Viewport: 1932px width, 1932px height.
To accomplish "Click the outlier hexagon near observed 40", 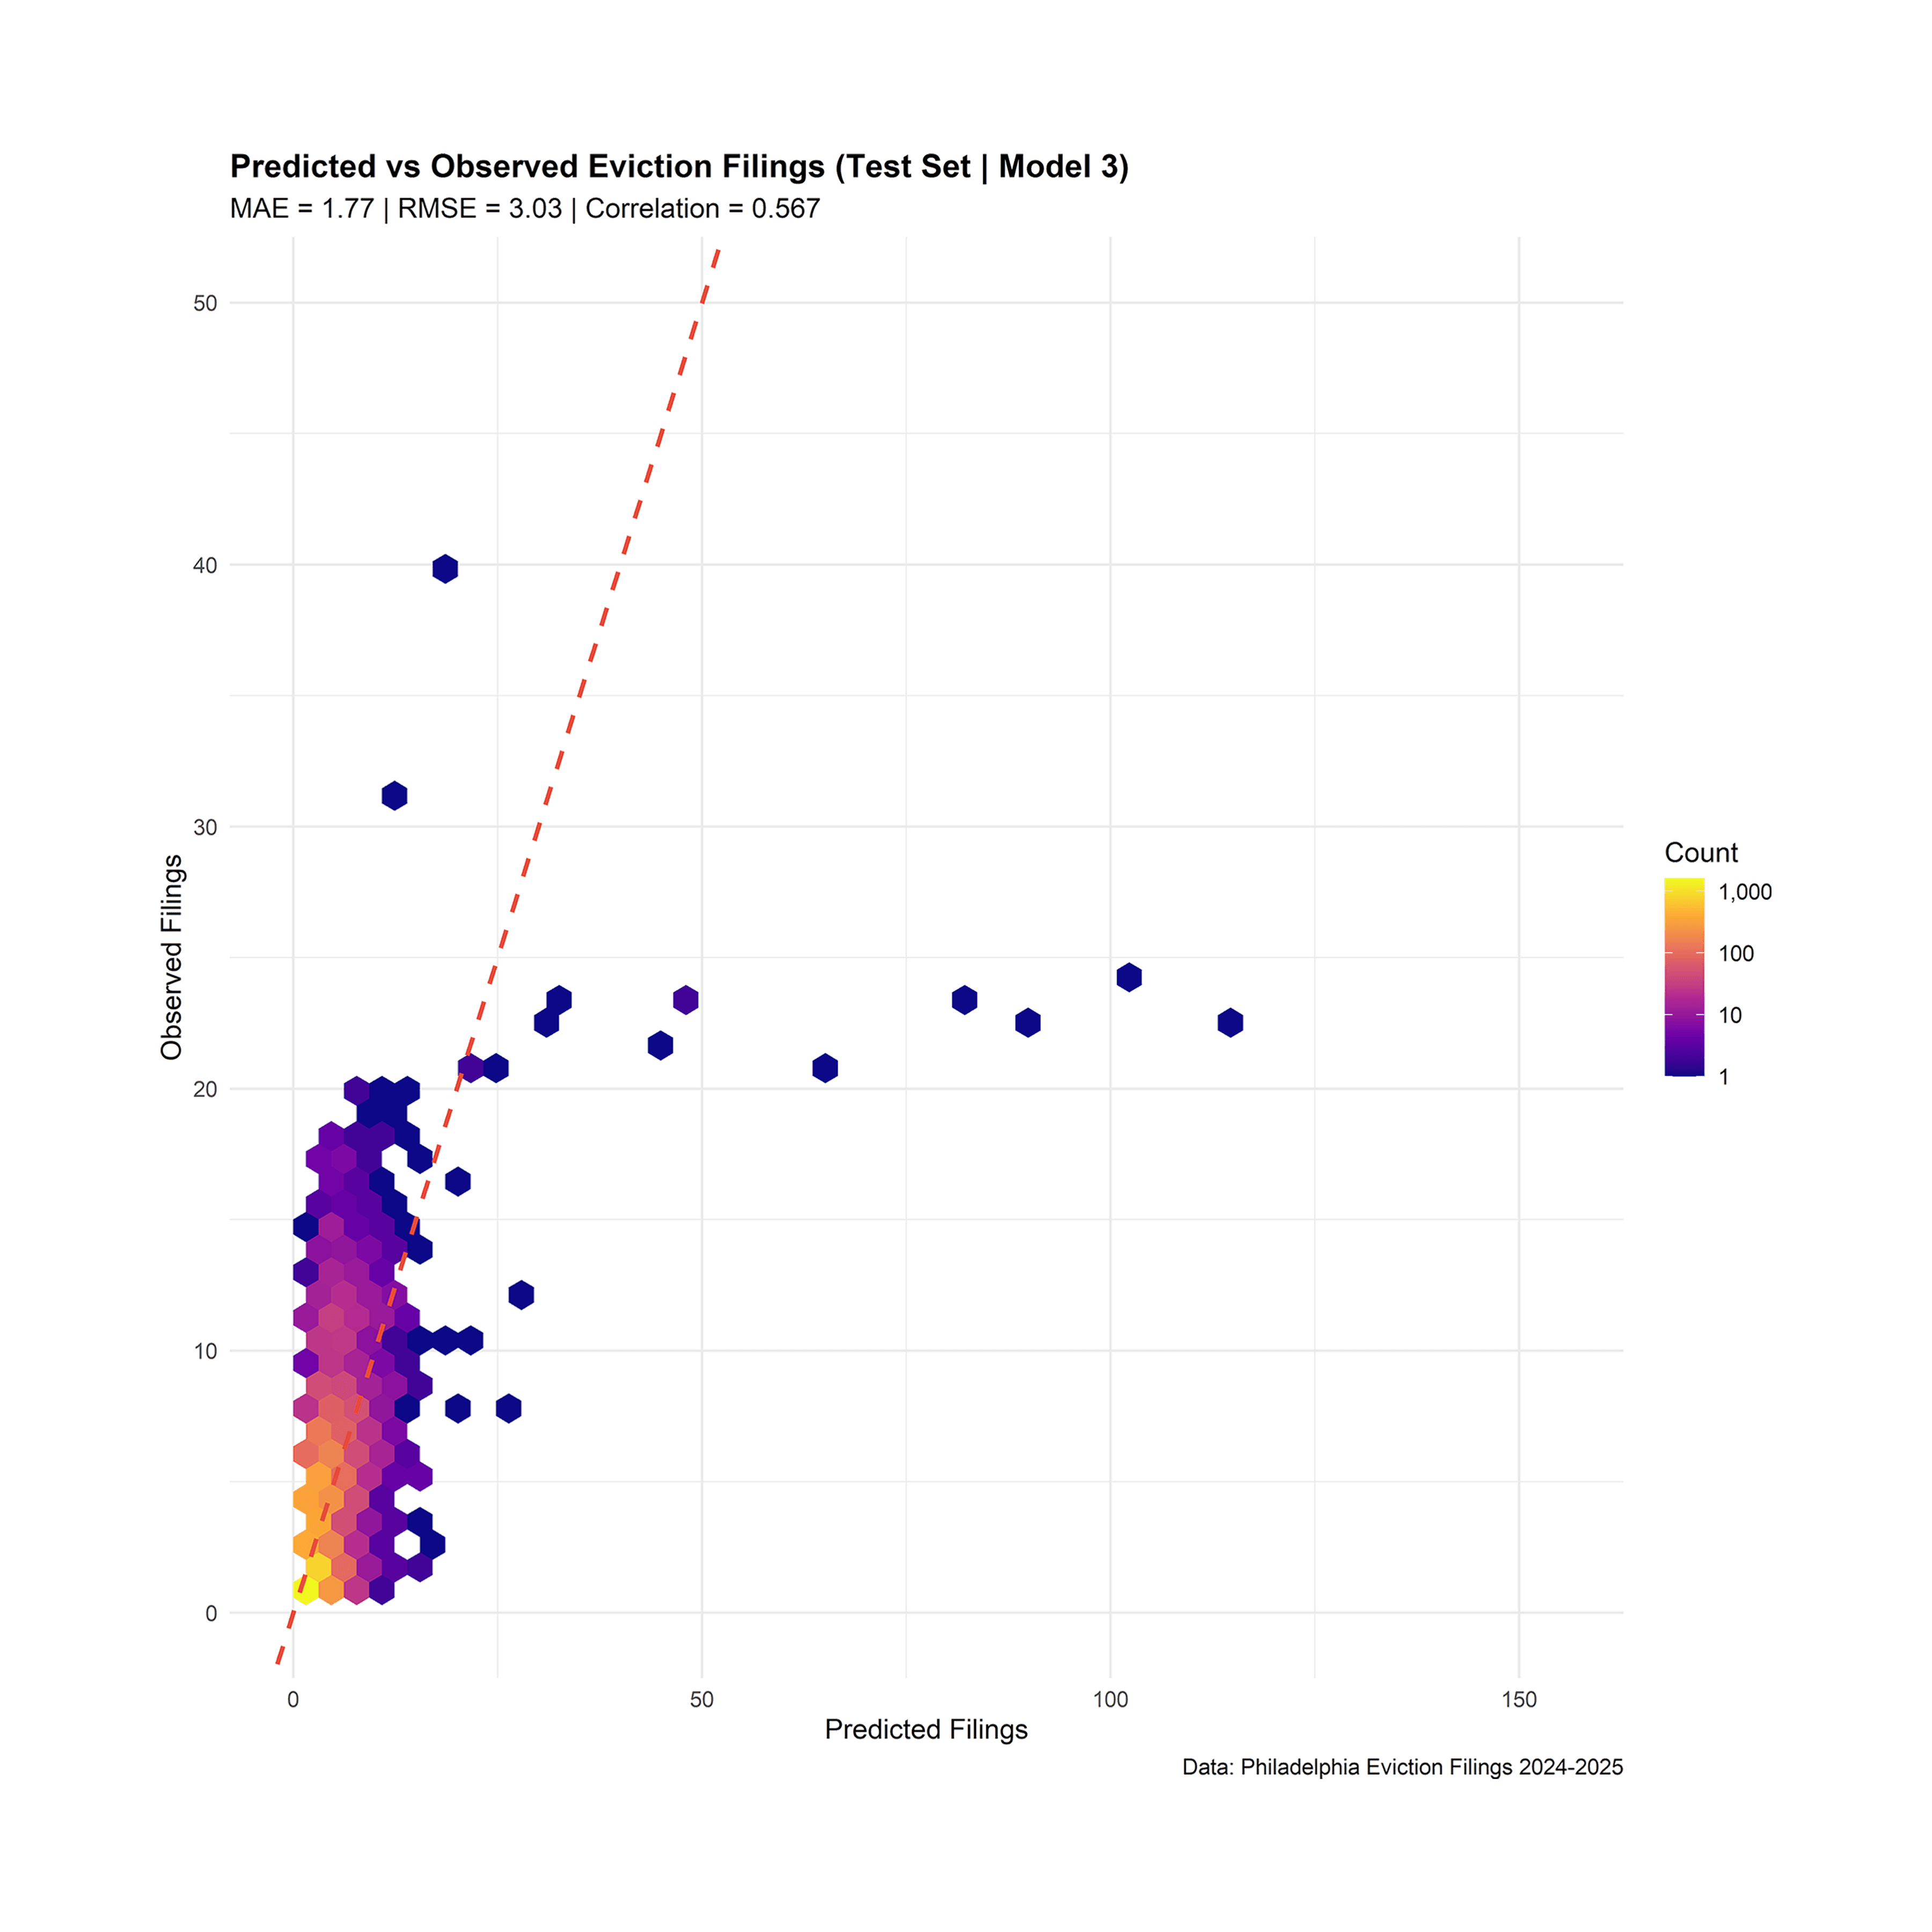I will (x=445, y=569).
